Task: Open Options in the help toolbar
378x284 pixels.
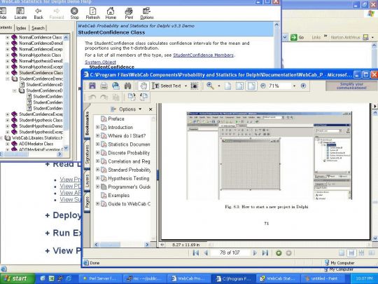Action: click(x=147, y=13)
